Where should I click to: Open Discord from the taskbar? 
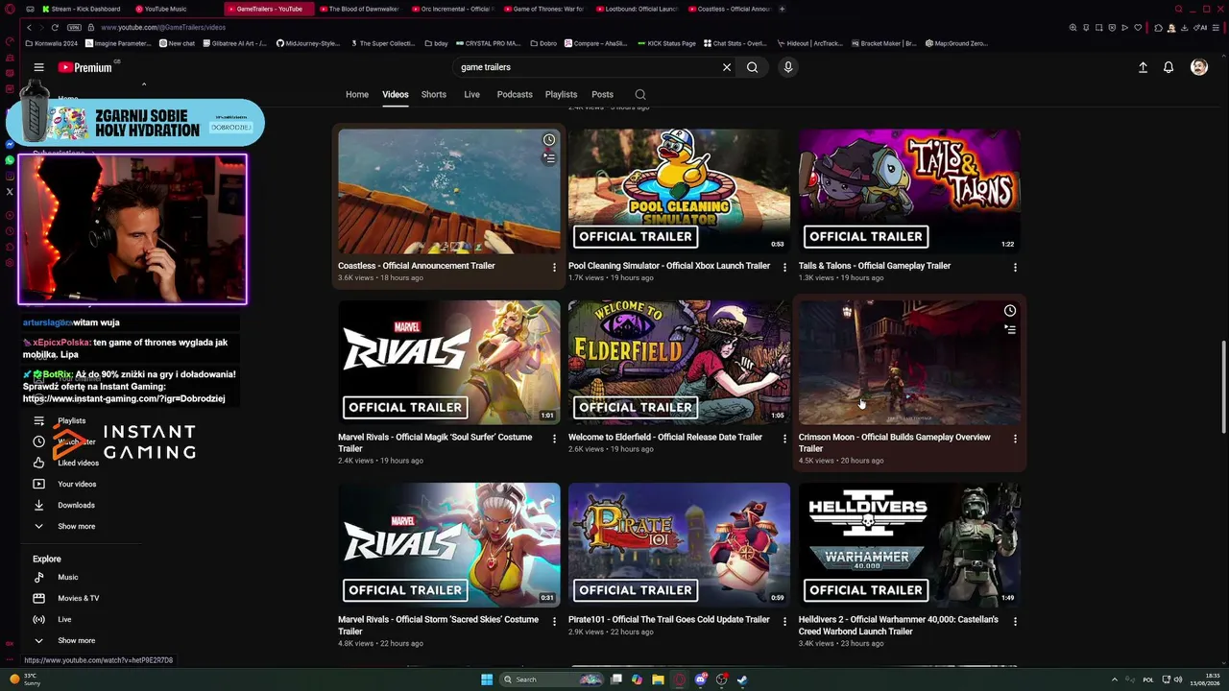point(701,679)
